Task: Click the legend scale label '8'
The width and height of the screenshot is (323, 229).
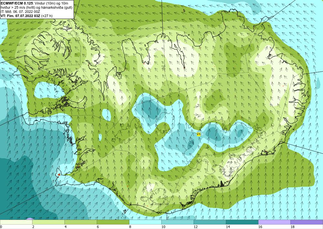Action: (x=130, y=227)
